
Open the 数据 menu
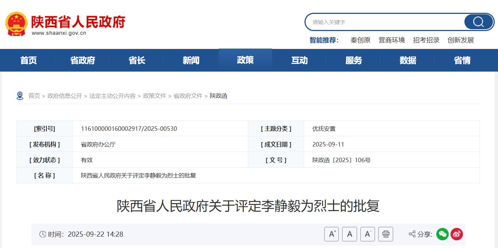(407, 60)
